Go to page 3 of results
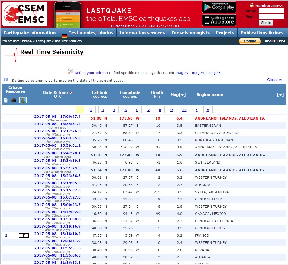288x265 pixels. coord(103,110)
